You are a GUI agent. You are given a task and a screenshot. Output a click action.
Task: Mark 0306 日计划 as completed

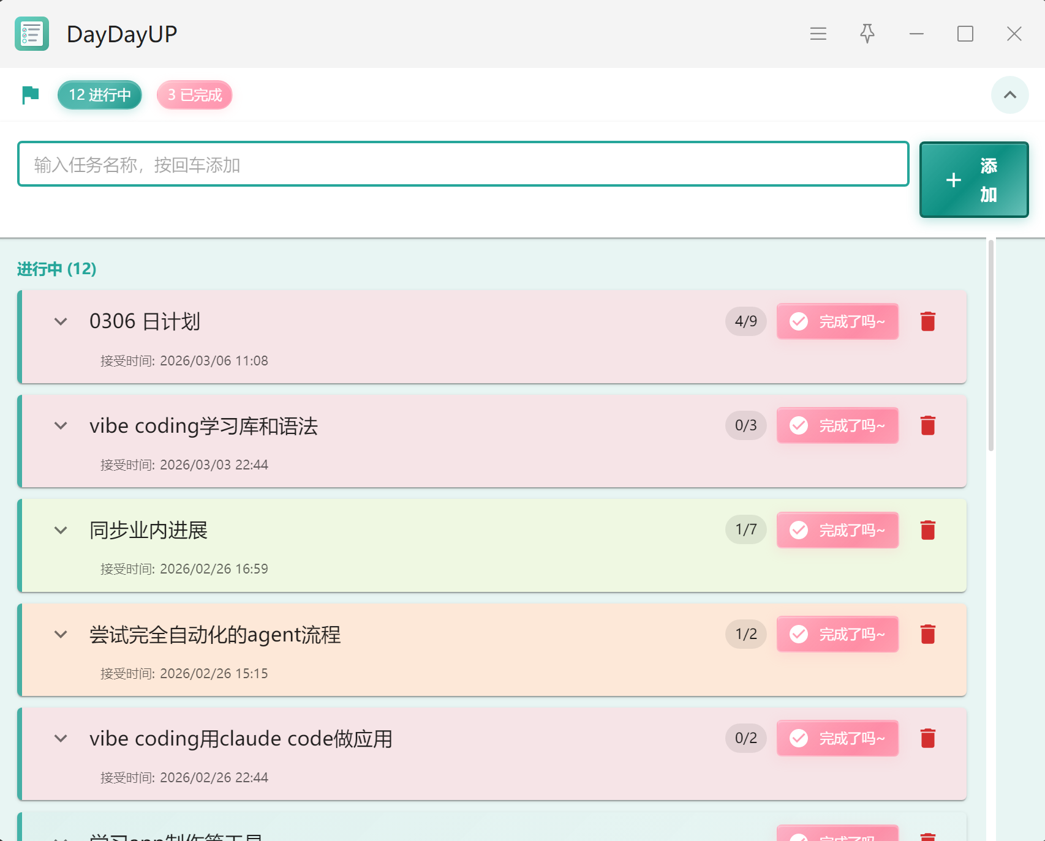point(837,321)
